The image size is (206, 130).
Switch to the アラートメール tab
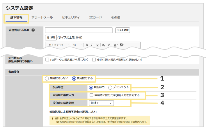[x=42, y=17]
